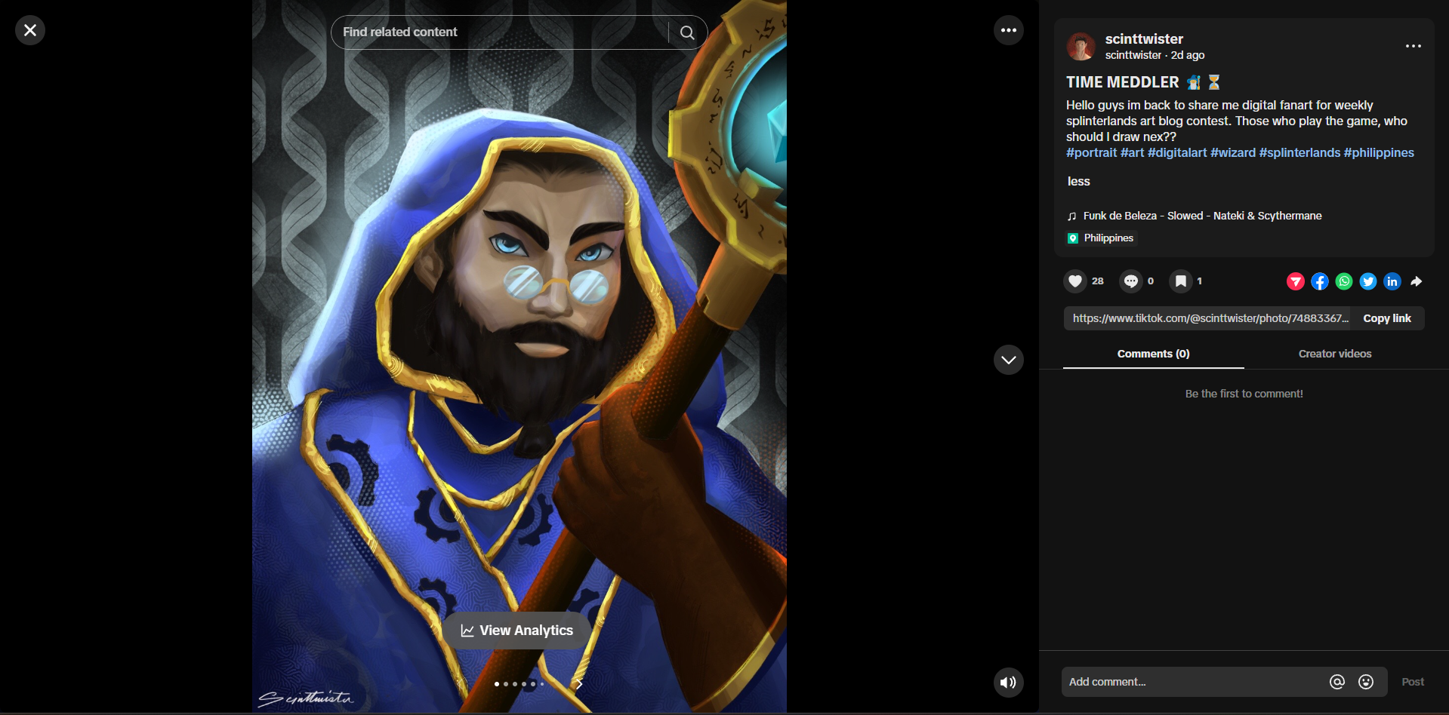Image resolution: width=1449 pixels, height=715 pixels.
Task: Click 'Be the first to comment!' text
Action: pyautogui.click(x=1244, y=394)
